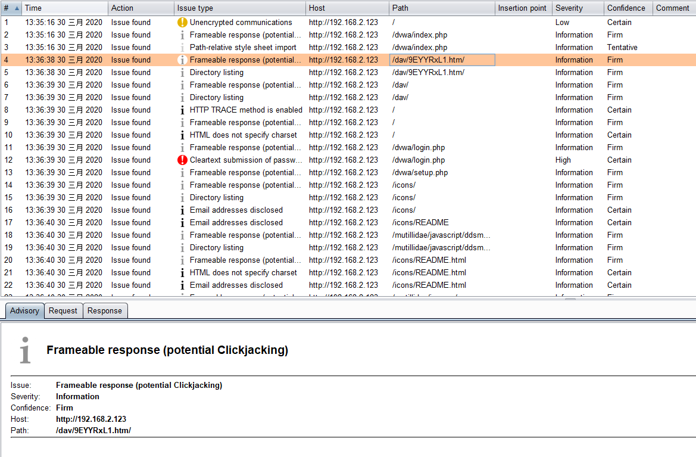Sort the table by the Severity column header
Screen dimensions: 696x457
click(569, 8)
